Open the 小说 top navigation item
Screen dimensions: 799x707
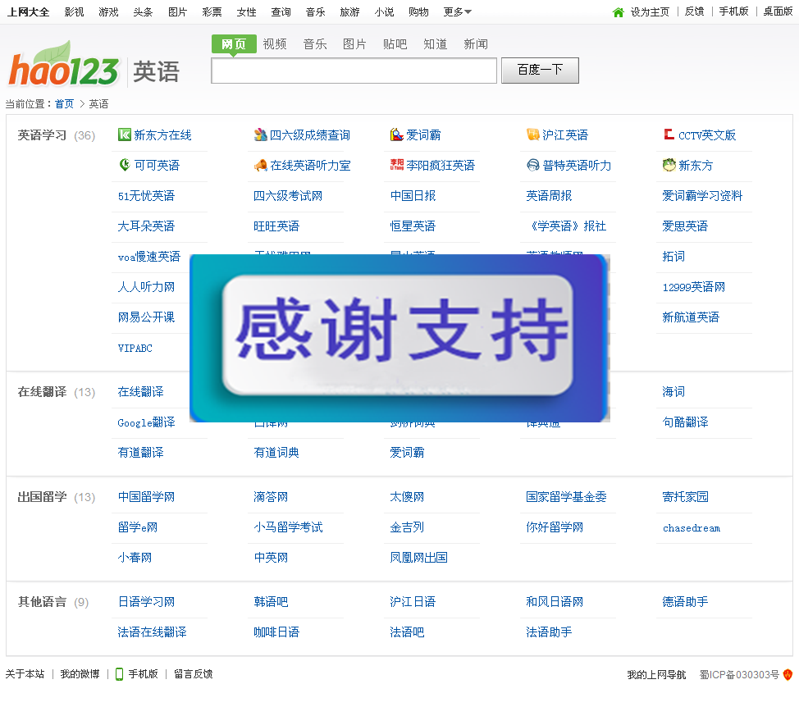(x=384, y=11)
